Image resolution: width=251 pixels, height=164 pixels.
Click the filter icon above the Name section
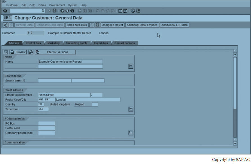point(5,52)
